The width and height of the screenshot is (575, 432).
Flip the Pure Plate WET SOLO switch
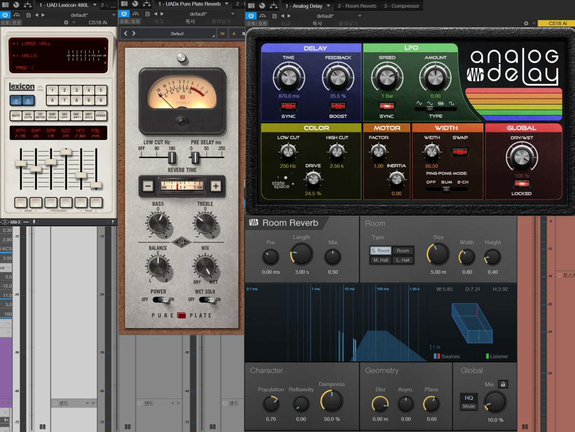coord(207,300)
